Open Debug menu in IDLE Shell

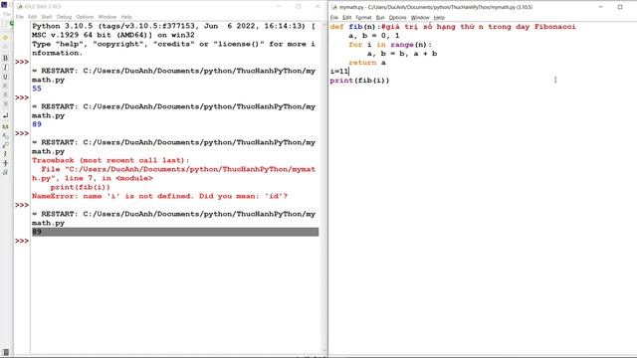[64, 17]
